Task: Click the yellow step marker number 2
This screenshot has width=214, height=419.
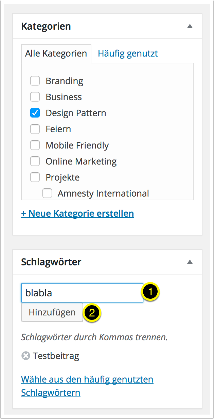Action: point(92,312)
